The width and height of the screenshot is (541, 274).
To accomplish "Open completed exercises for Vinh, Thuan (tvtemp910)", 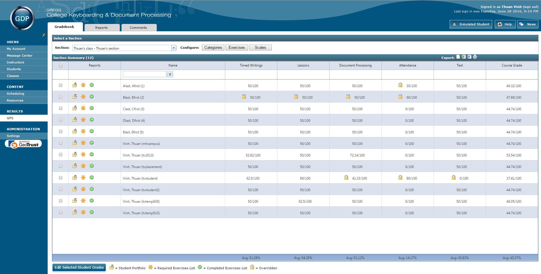I will pos(92,212).
